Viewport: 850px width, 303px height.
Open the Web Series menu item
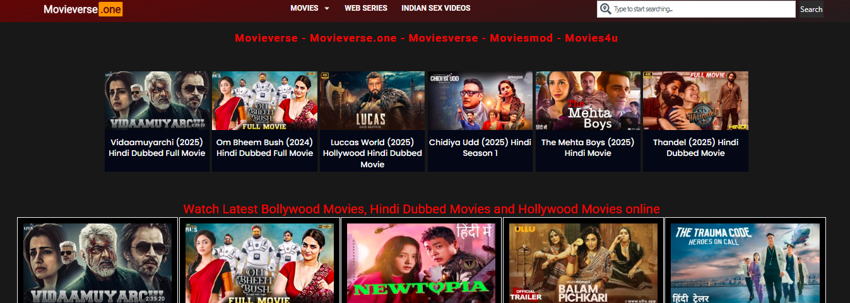click(x=365, y=8)
